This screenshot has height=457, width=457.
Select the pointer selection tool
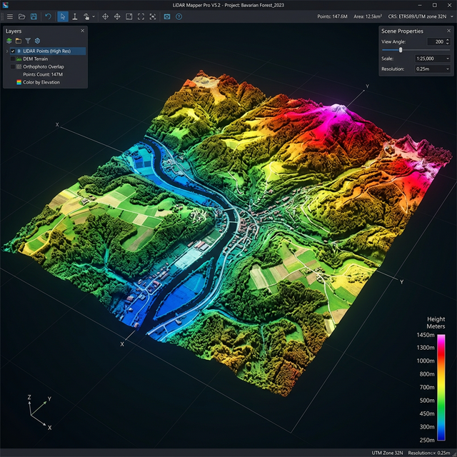[62, 16]
